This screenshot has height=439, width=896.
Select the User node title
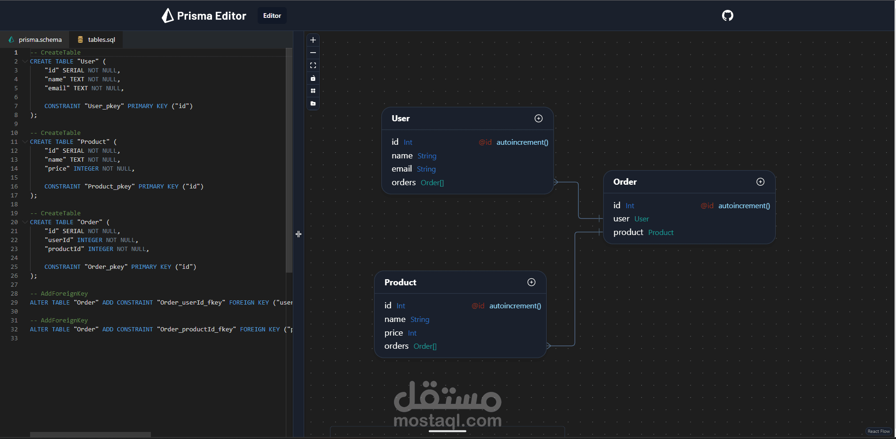tap(401, 118)
